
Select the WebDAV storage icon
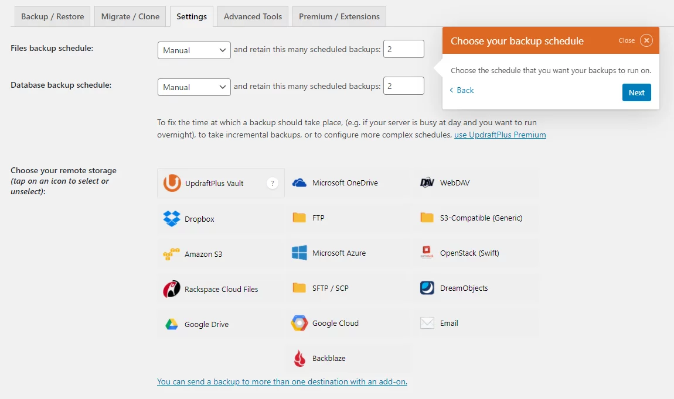pyautogui.click(x=427, y=183)
